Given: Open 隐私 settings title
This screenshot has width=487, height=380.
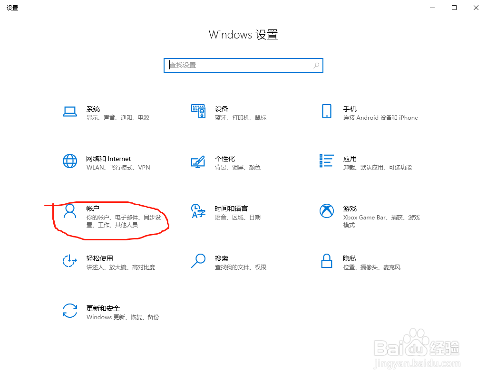Looking at the screenshot, I should [x=350, y=258].
